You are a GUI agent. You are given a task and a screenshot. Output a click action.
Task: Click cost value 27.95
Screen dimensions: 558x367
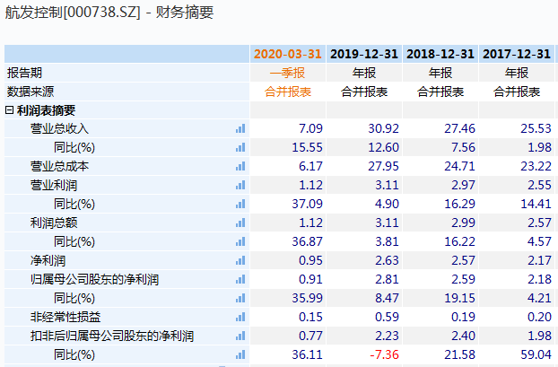[384, 166]
